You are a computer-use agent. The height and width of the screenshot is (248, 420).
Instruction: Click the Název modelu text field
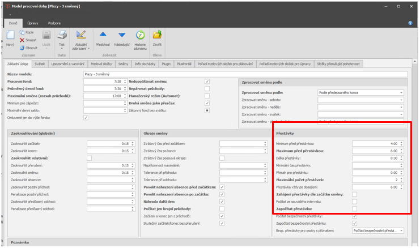[245, 74]
